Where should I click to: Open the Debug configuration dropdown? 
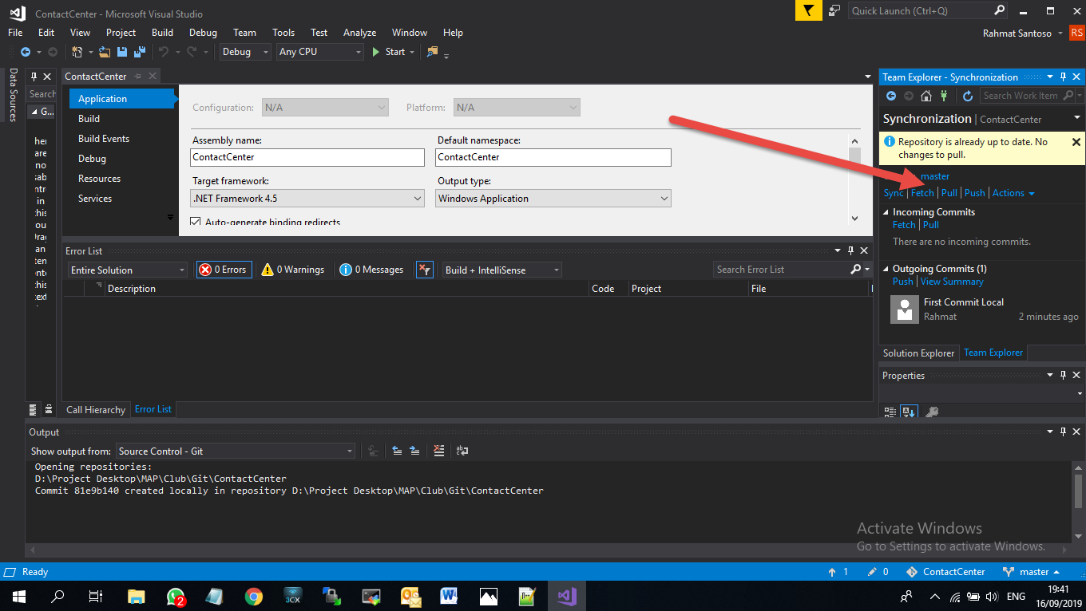[245, 52]
